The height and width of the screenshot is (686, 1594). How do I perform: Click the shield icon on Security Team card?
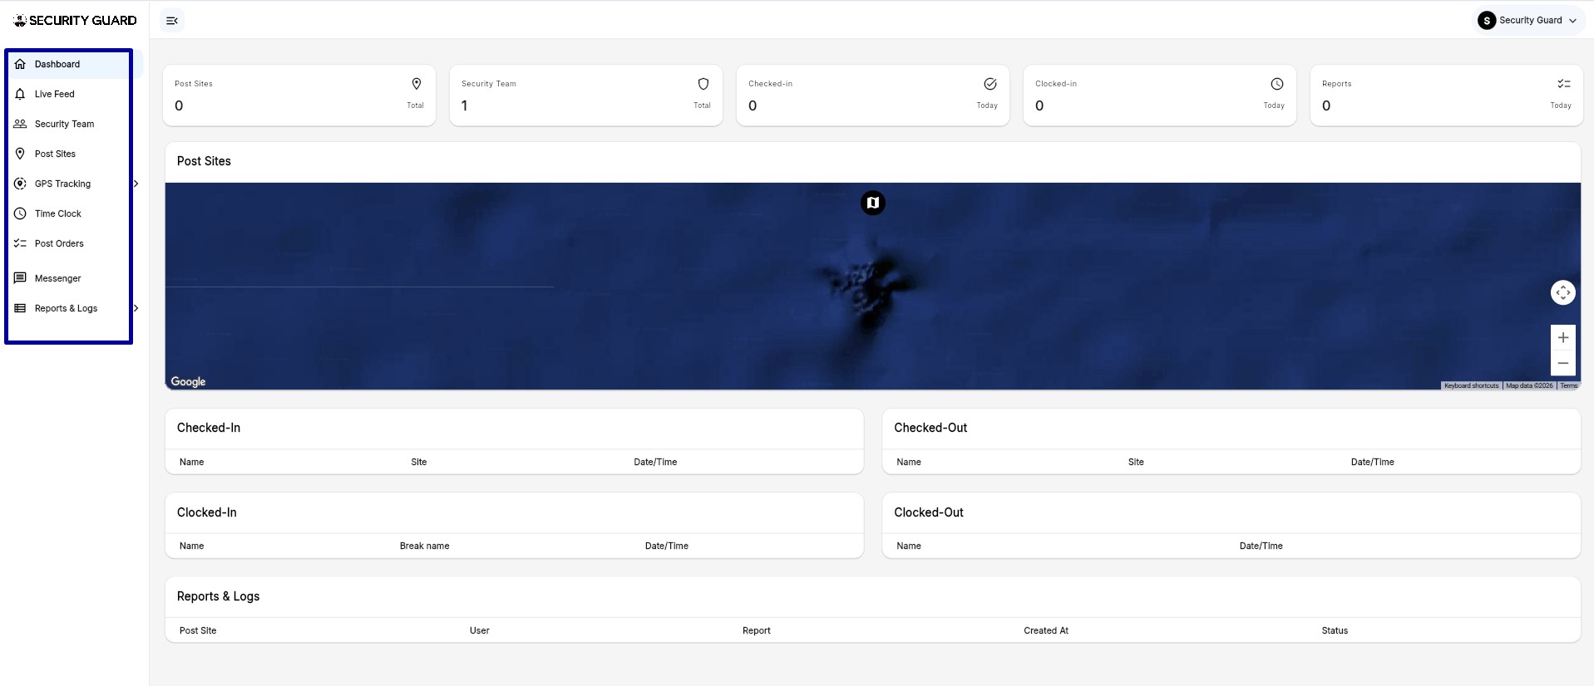(x=703, y=84)
